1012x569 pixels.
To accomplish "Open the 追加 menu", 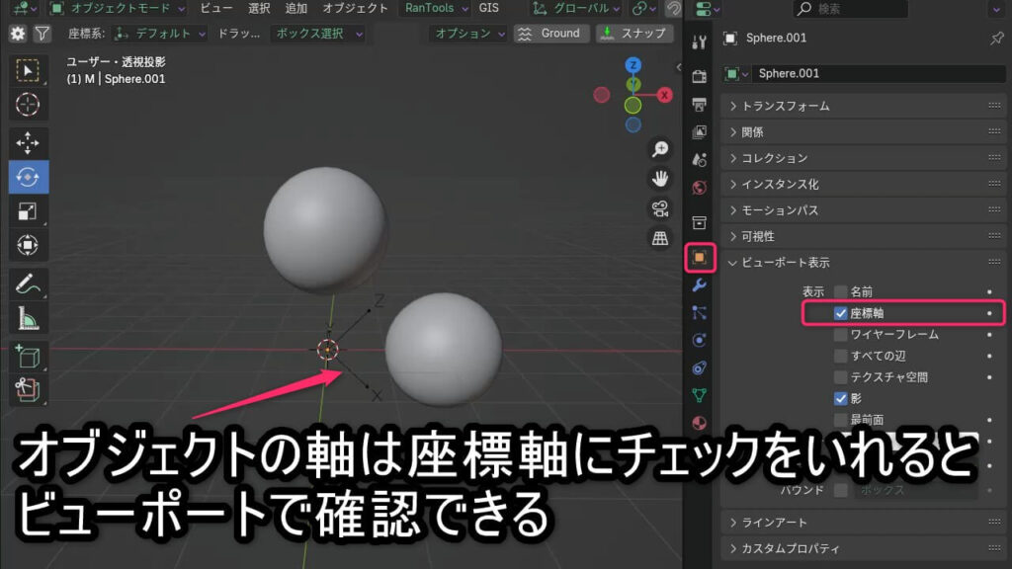I will point(295,8).
